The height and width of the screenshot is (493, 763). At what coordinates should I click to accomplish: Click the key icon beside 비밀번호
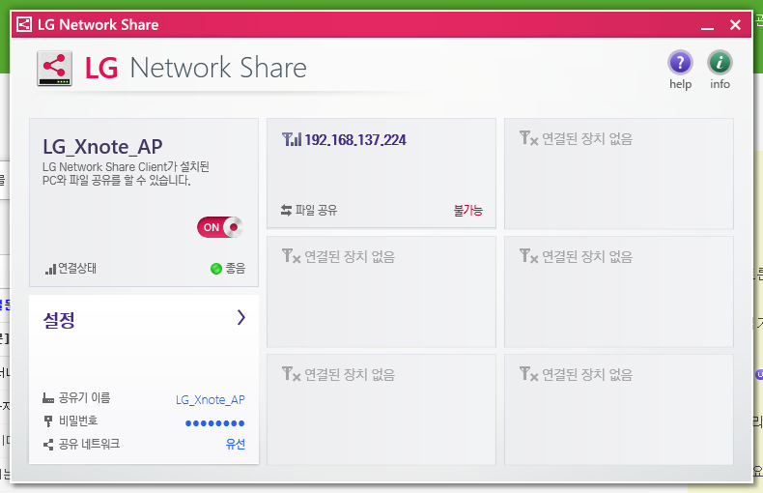[x=48, y=421]
